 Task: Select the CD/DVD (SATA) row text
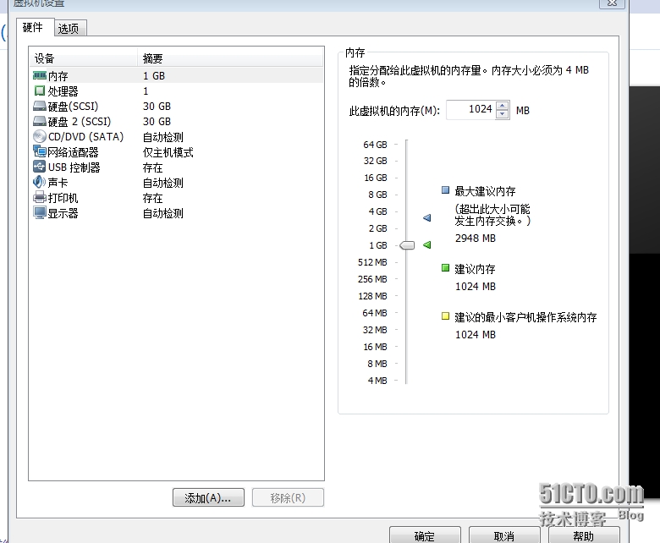[85, 137]
